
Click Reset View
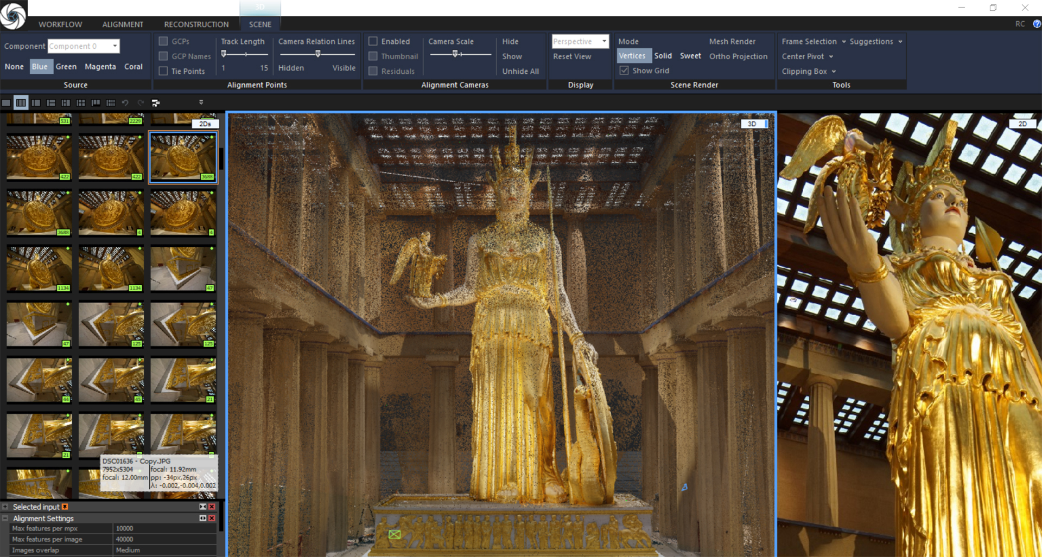click(x=572, y=56)
